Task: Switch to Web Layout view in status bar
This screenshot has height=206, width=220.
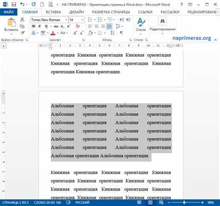Action: pos(161,202)
